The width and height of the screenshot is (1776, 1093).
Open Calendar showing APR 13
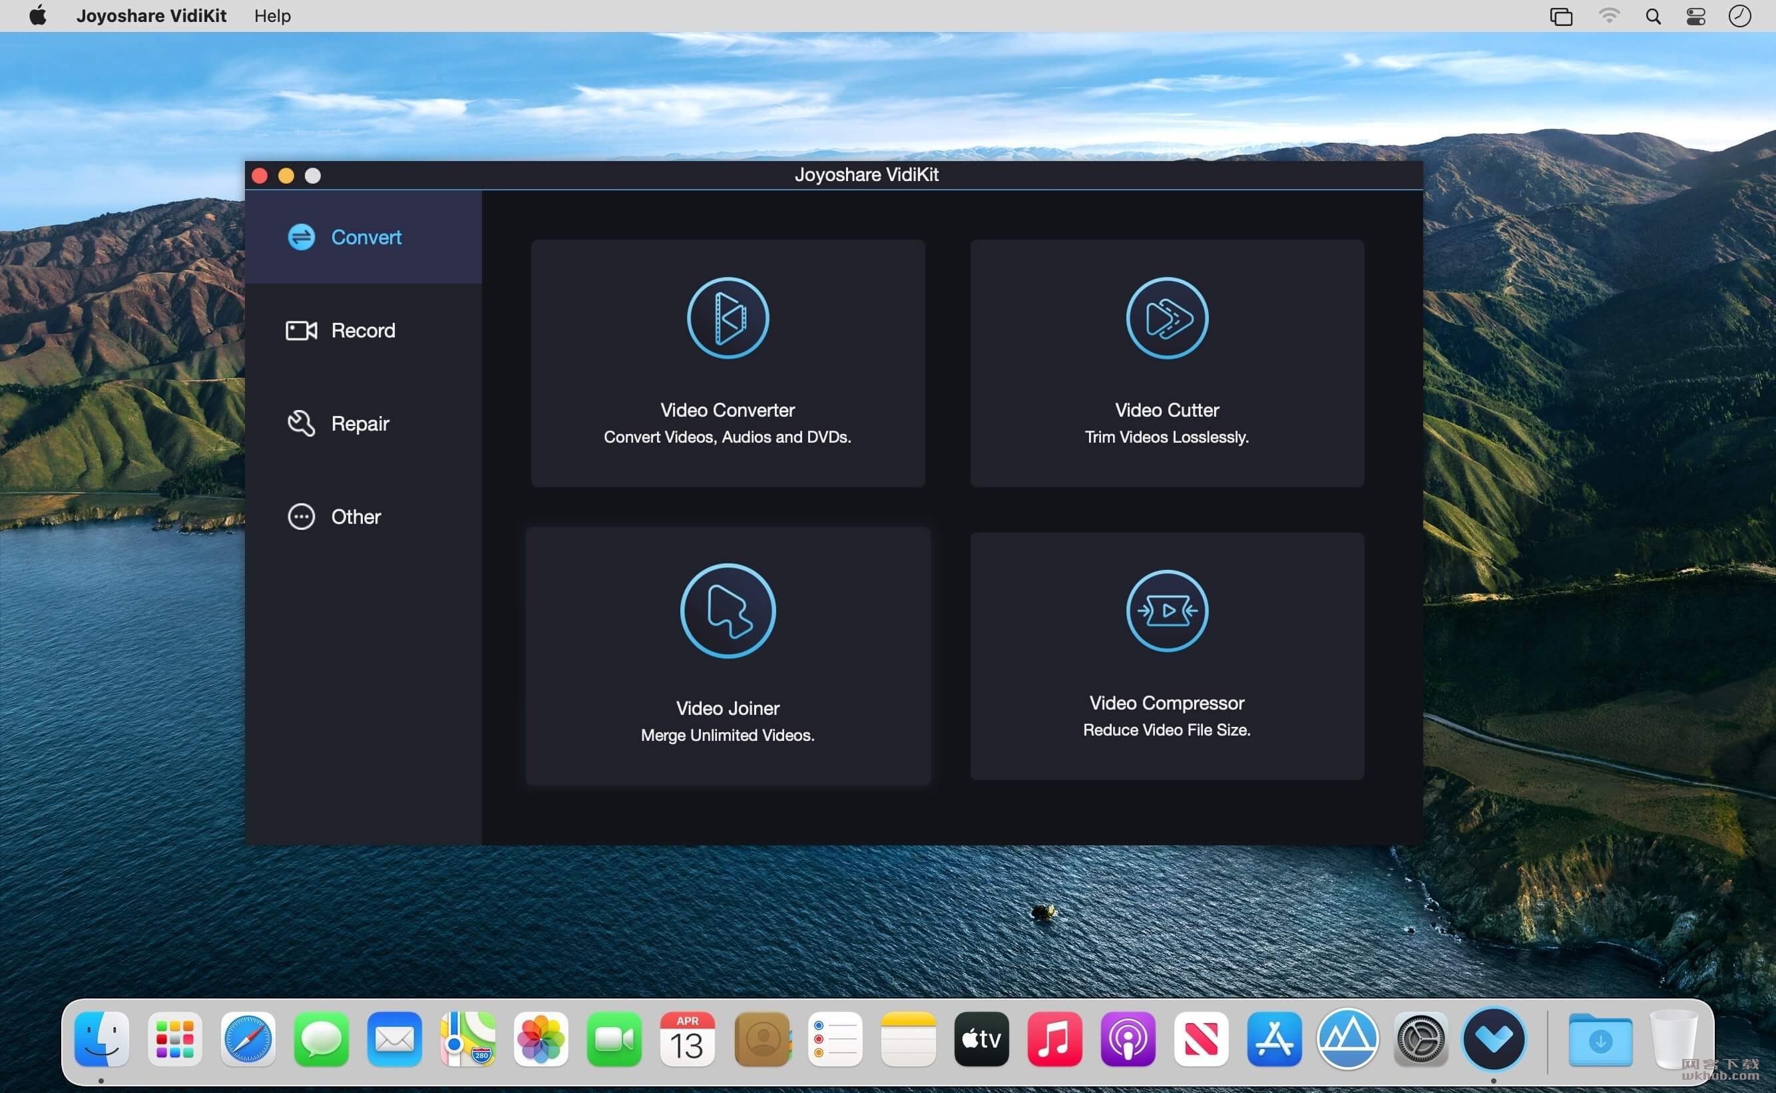pos(688,1040)
